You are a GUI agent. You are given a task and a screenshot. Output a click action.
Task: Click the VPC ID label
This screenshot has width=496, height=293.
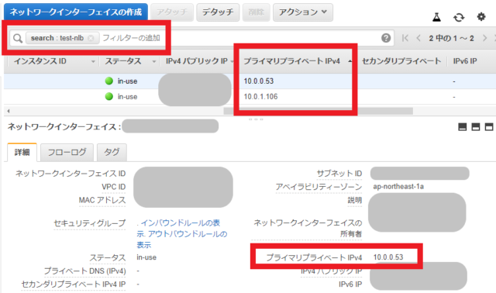click(114, 187)
